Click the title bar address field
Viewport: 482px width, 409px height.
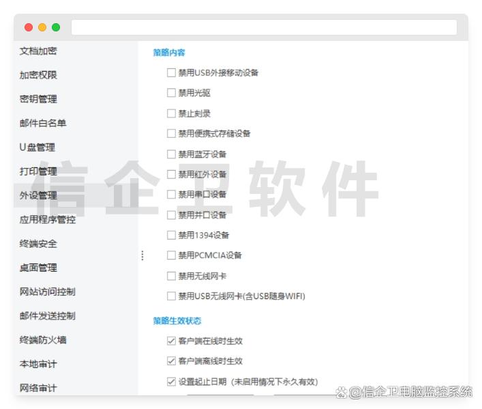pyautogui.click(x=264, y=27)
